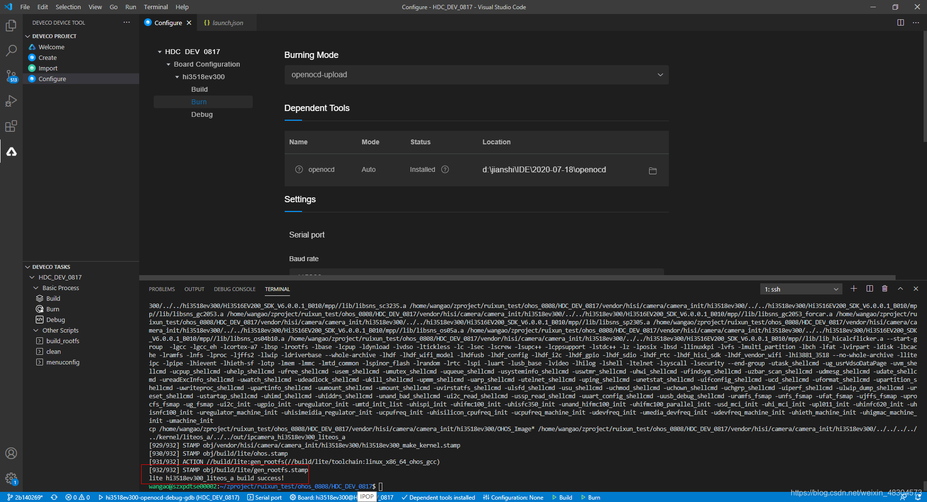Open DevEco Device Tool panel more actions

pyautogui.click(x=127, y=23)
